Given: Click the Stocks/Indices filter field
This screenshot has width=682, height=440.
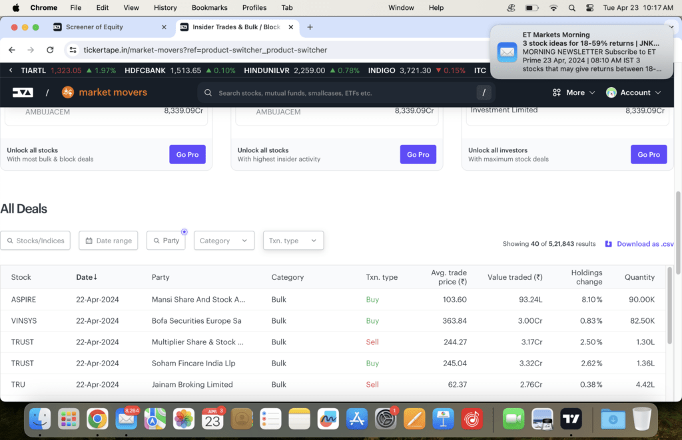Looking at the screenshot, I should tap(36, 241).
